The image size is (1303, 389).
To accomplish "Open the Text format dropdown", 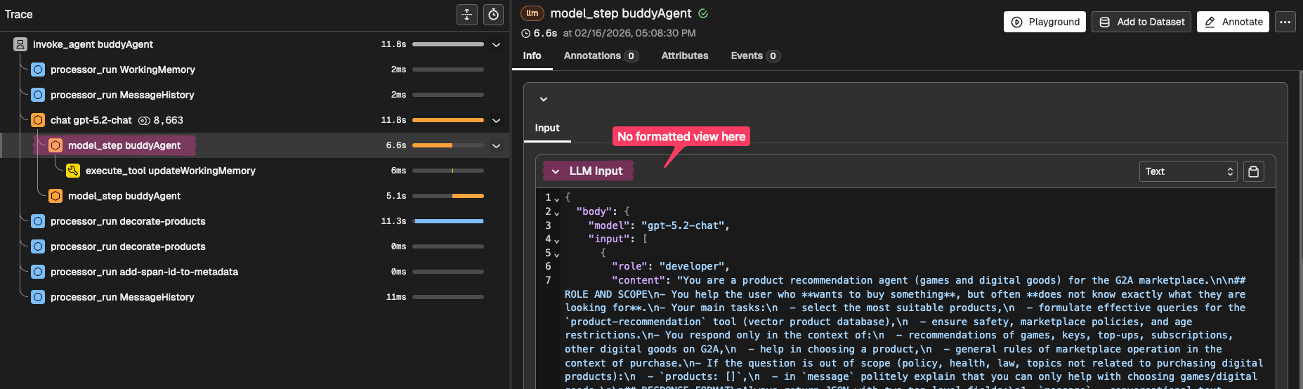I will 1189,171.
